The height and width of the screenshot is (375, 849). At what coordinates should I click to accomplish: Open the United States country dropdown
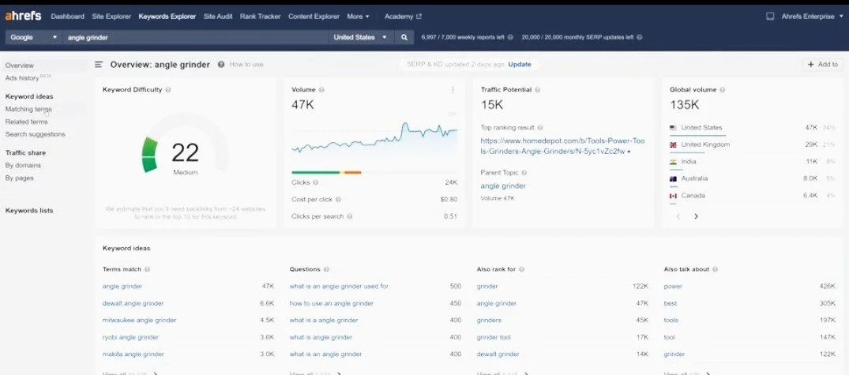359,37
